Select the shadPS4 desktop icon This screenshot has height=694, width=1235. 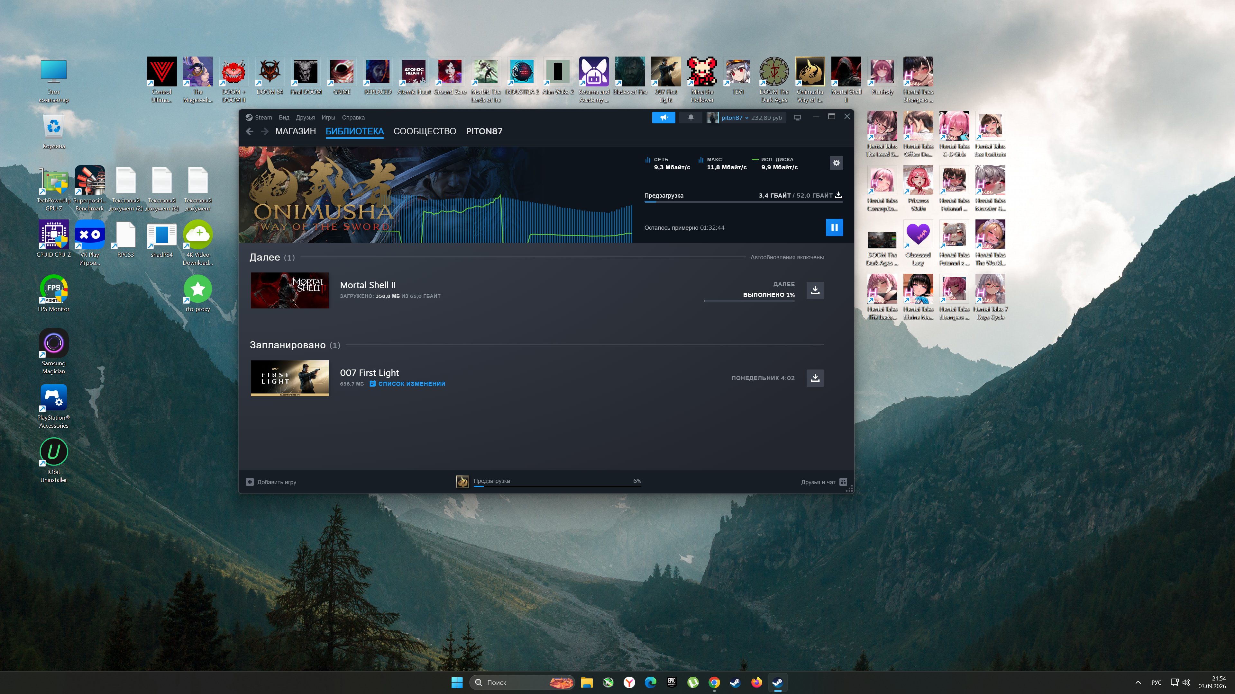tap(161, 239)
